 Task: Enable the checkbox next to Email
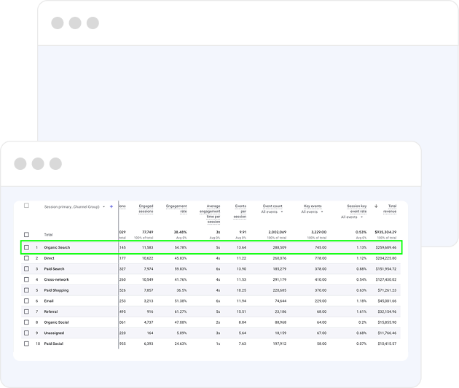point(26,300)
